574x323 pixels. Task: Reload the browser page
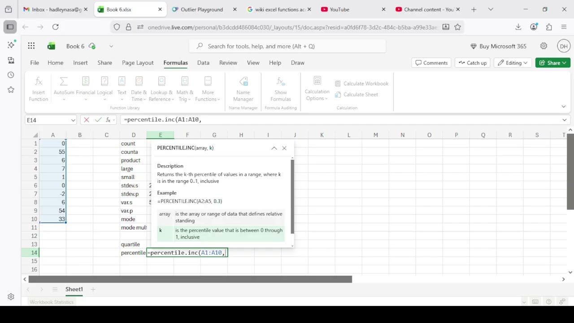tap(56, 27)
